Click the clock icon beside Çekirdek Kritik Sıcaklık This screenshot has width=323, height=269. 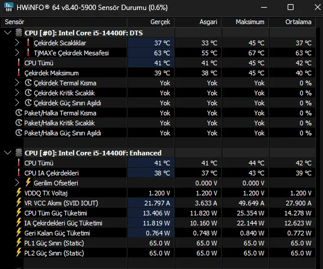point(28,93)
